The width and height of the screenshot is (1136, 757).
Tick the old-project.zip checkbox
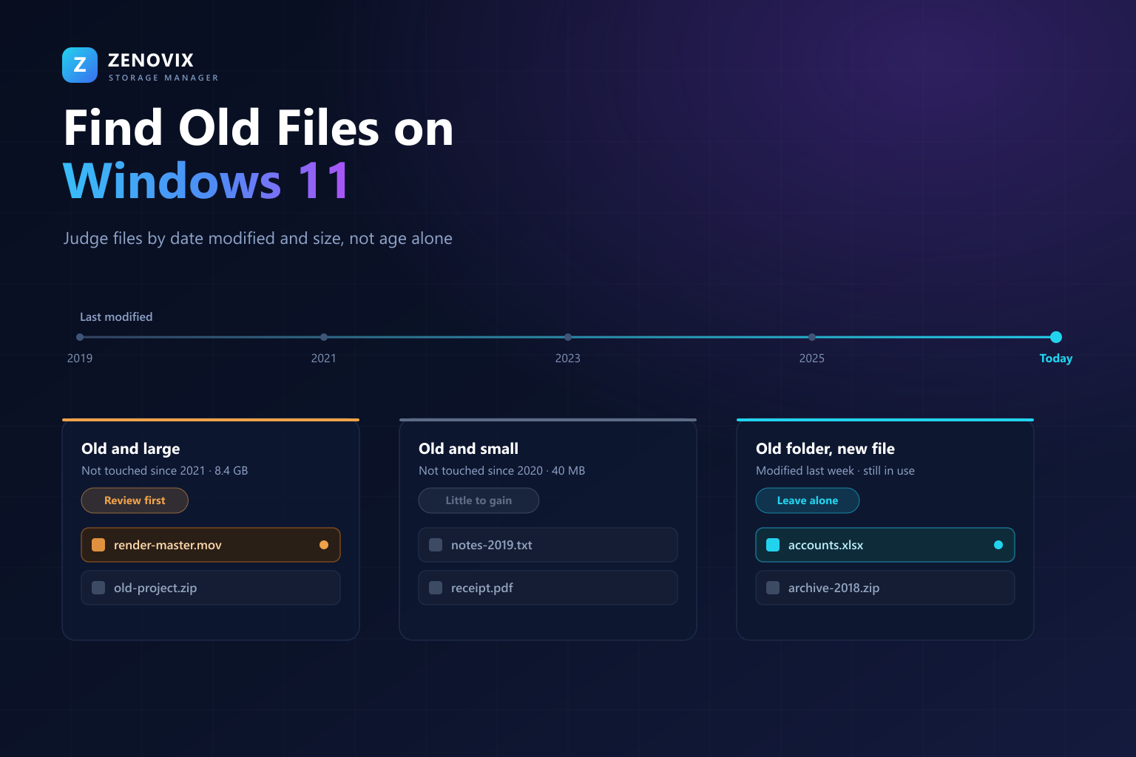click(98, 588)
